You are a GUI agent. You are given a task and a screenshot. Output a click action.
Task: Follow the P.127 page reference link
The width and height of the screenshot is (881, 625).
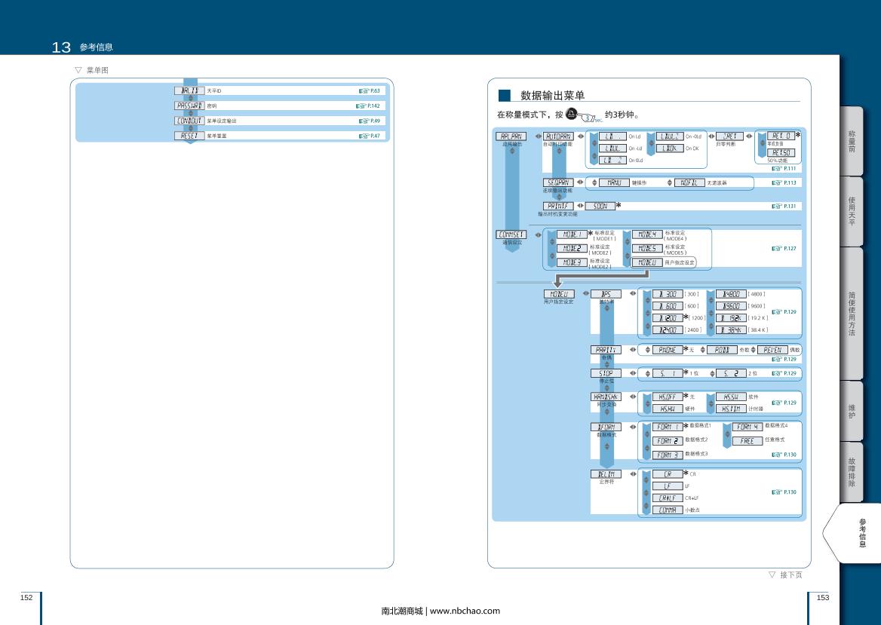[785, 248]
